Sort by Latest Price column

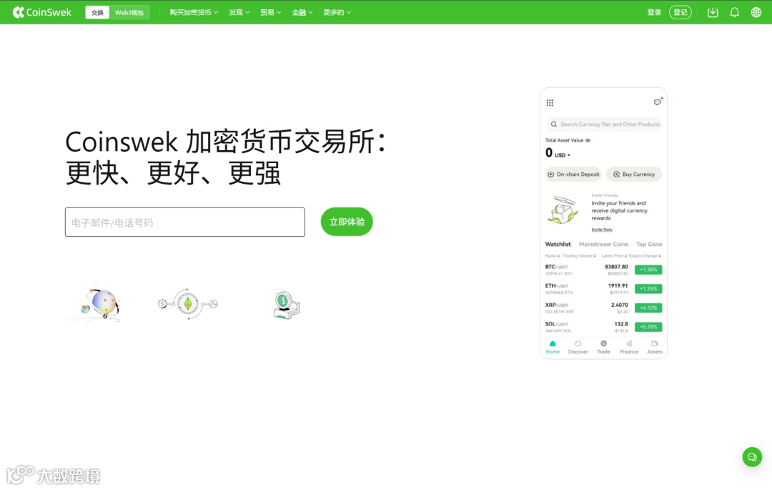(x=614, y=256)
